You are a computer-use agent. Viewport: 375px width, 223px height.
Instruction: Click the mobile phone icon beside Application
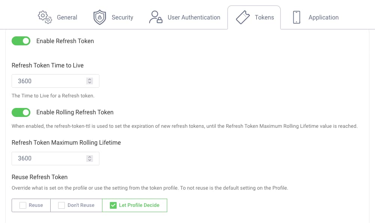coord(297,17)
